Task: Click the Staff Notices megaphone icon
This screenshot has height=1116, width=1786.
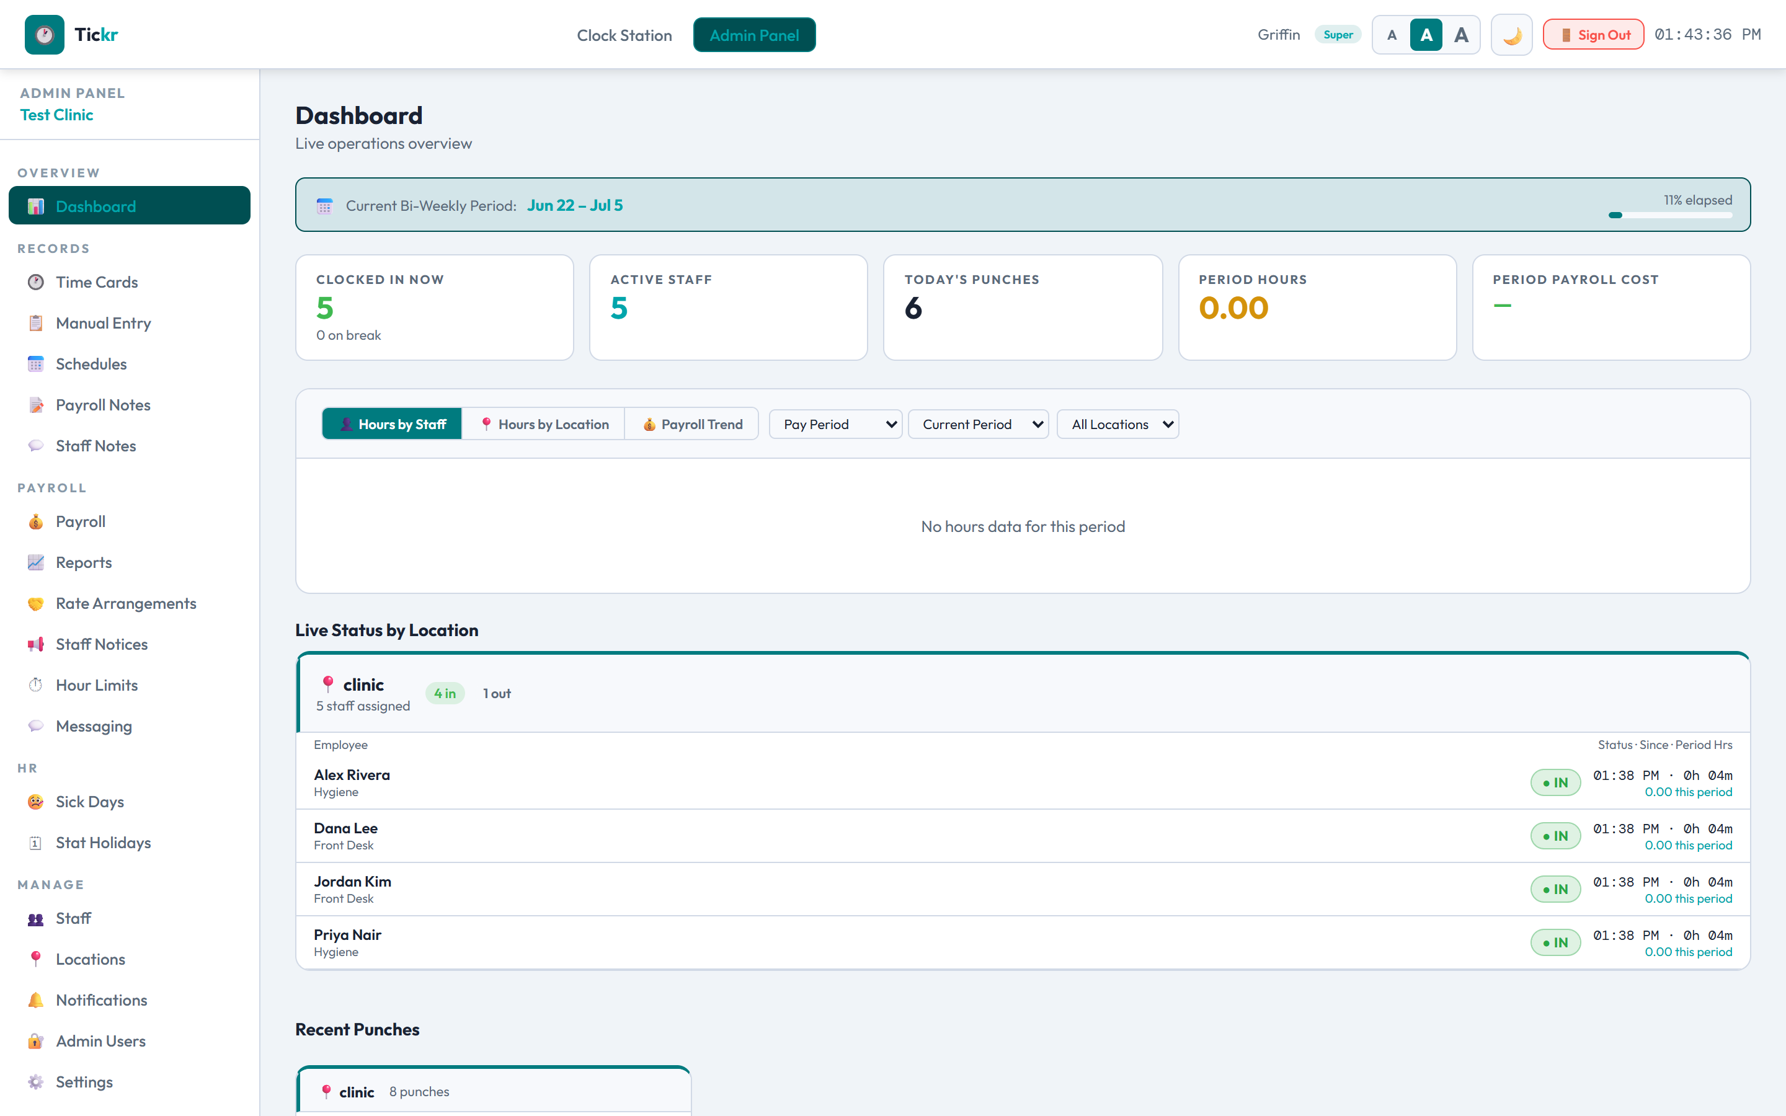Action: pyautogui.click(x=35, y=644)
